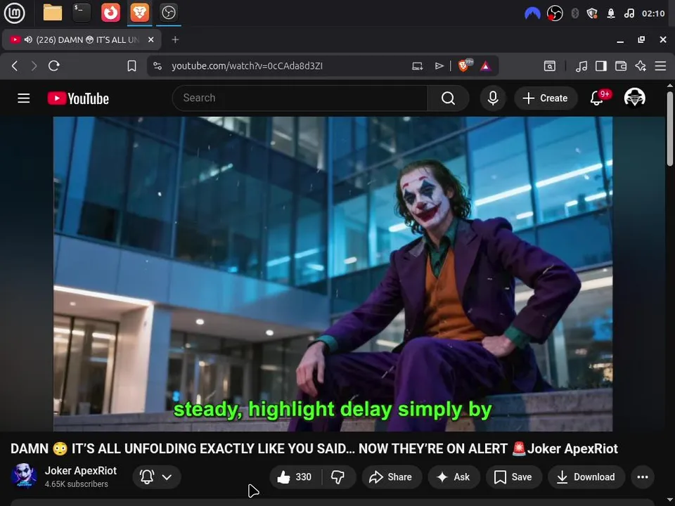Switch to OBS Studio in the taskbar

point(168,13)
